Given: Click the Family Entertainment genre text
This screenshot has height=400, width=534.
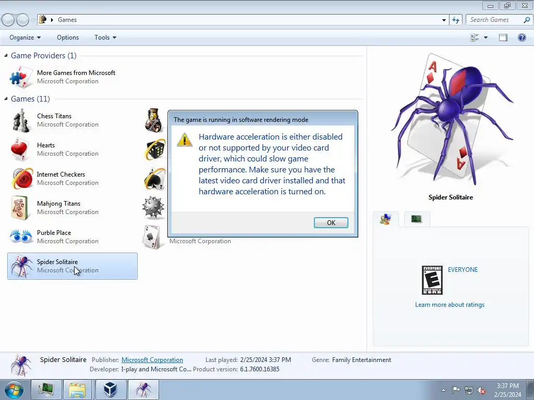Looking at the screenshot, I should coord(361,359).
